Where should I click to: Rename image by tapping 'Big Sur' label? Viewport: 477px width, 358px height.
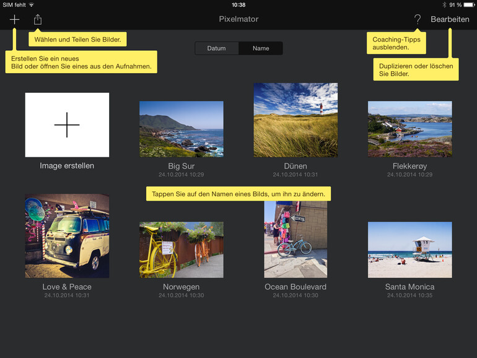(x=182, y=166)
